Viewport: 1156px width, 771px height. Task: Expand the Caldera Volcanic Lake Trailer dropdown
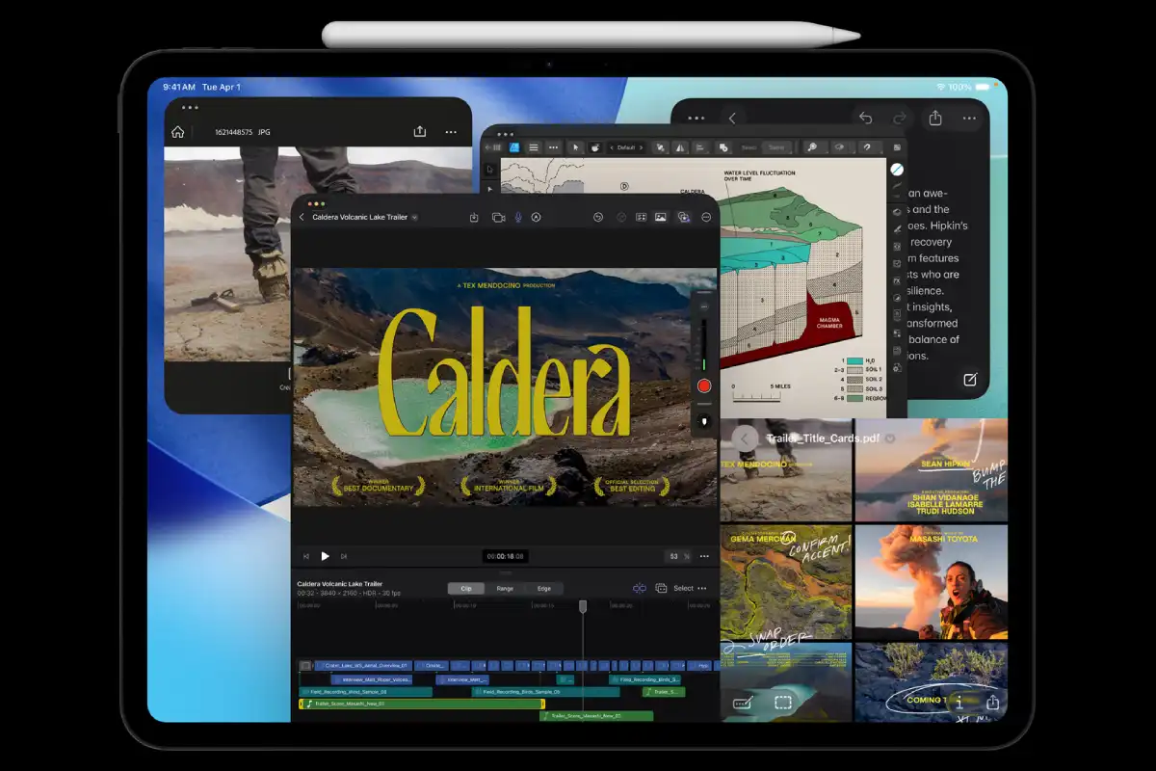coord(414,218)
